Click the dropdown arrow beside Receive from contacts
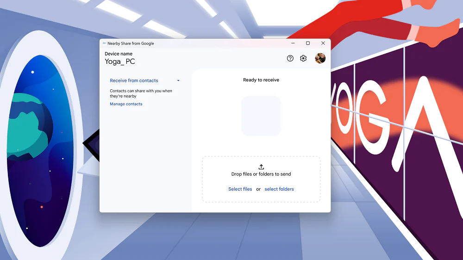The height and width of the screenshot is (260, 463). (178, 80)
